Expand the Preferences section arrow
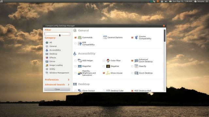Screen dimensions: 209x117 tap(69, 80)
